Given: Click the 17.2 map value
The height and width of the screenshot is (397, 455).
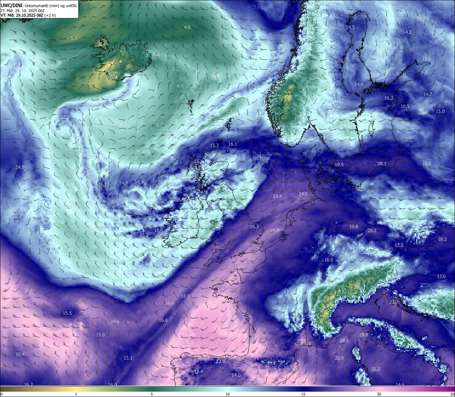Looking at the screenshot, I should pos(399,245).
